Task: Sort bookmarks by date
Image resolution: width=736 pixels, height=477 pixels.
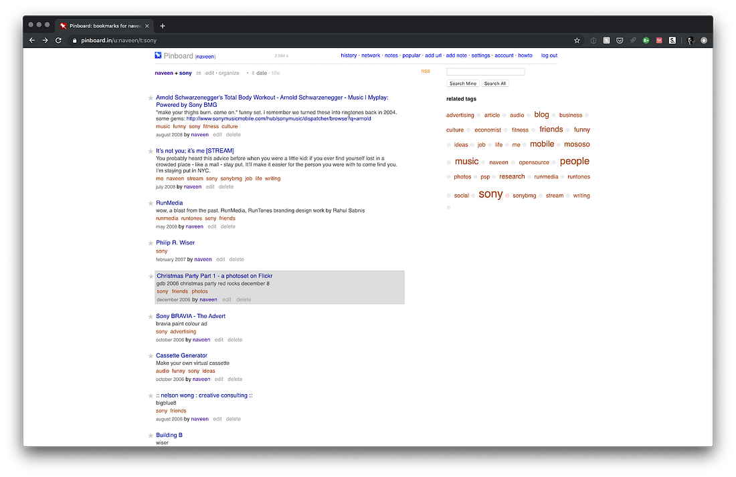Action: (262, 73)
